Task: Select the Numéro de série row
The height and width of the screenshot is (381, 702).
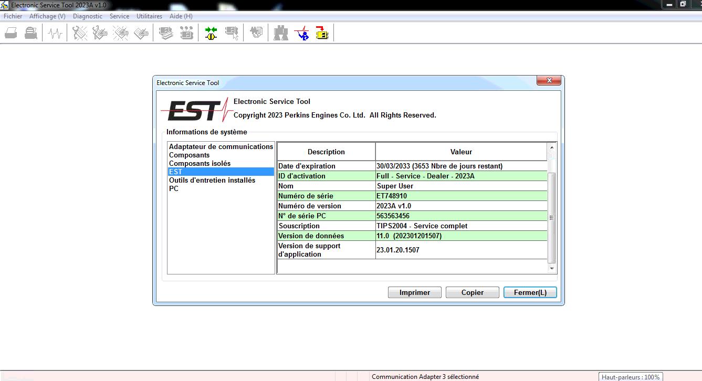Action: pyautogui.click(x=326, y=196)
